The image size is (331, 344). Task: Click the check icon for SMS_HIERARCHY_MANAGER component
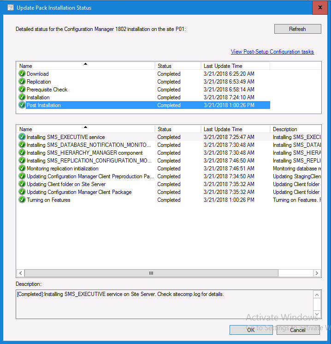click(22, 153)
